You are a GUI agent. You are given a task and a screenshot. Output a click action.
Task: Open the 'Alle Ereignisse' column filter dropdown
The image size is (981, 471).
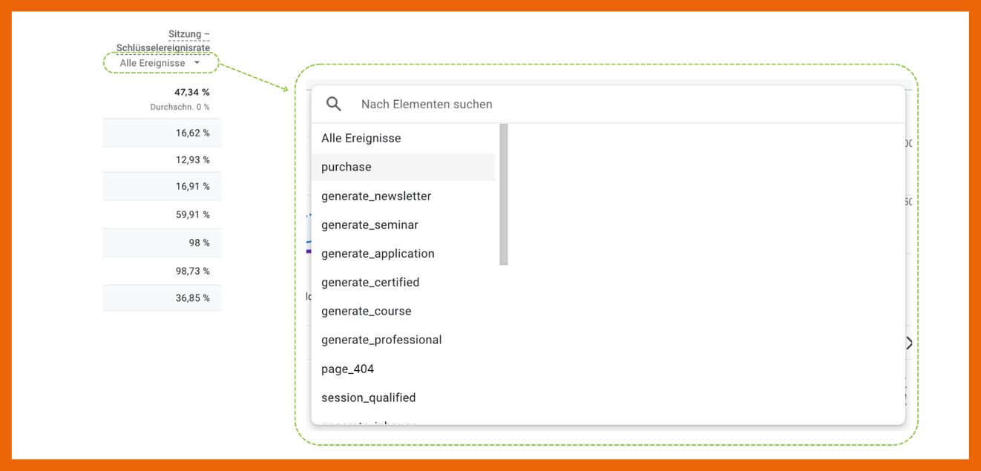pos(160,63)
